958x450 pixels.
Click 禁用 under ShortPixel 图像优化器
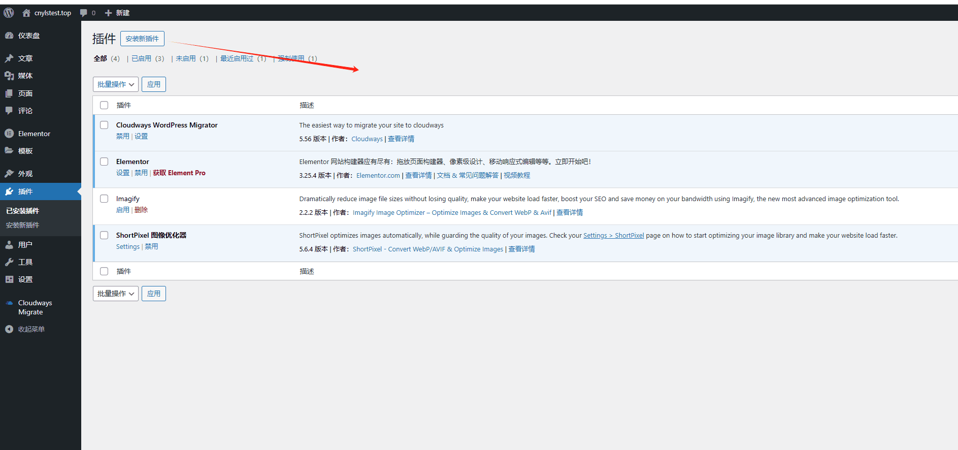click(151, 246)
